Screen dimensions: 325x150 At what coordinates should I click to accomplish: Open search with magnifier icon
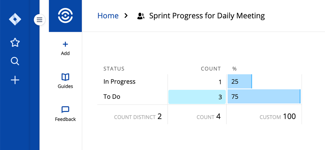[15, 61]
